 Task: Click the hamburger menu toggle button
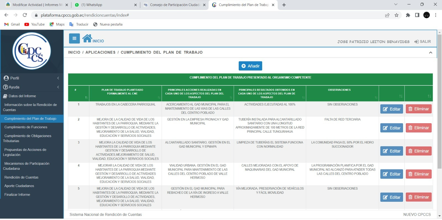click(x=74, y=38)
